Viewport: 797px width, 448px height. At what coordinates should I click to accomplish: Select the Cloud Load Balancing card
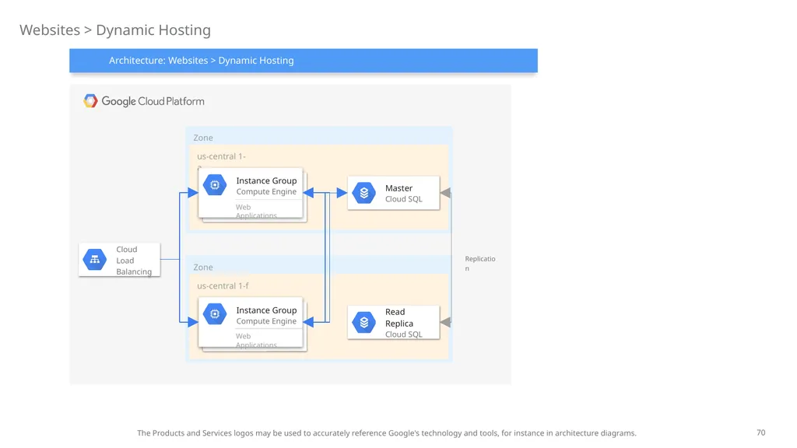tap(119, 260)
